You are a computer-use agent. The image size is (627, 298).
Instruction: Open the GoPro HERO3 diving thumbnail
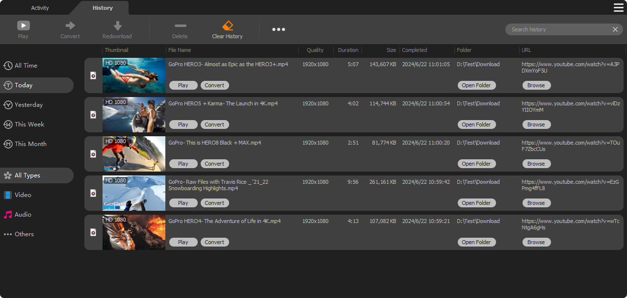134,75
